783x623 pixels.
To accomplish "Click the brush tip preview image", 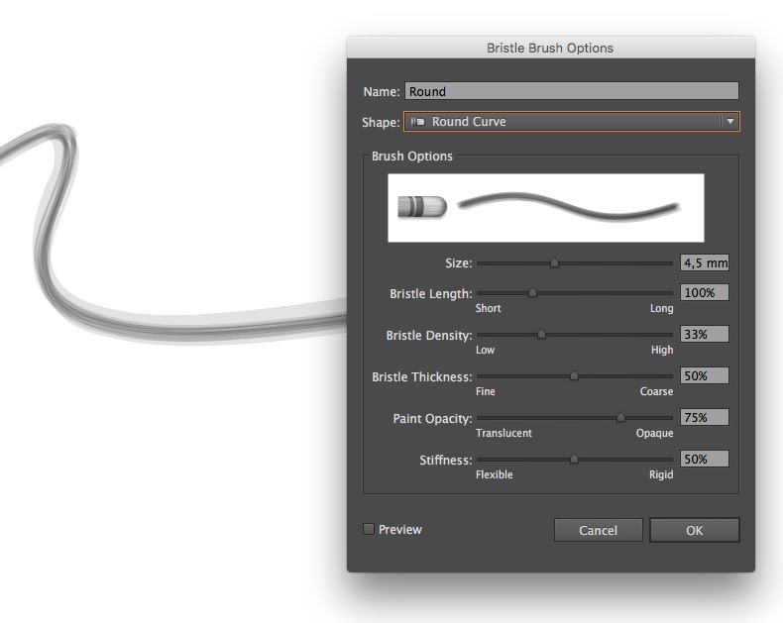I will (422, 207).
